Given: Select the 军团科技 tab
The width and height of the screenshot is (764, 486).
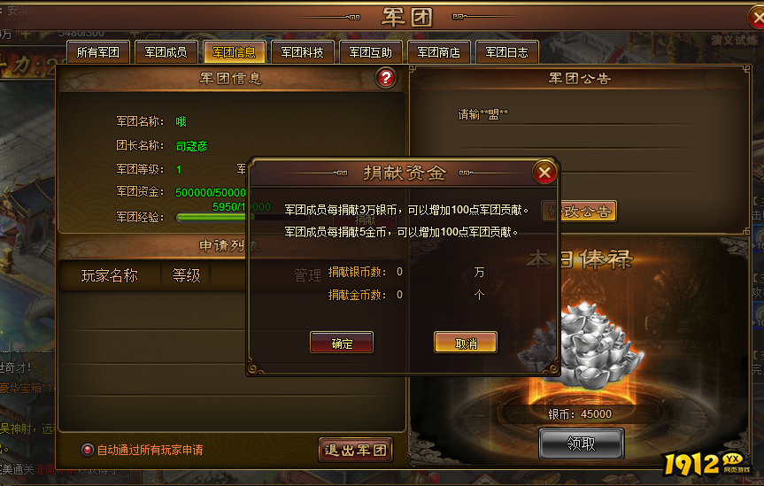Looking at the screenshot, I should tap(303, 52).
